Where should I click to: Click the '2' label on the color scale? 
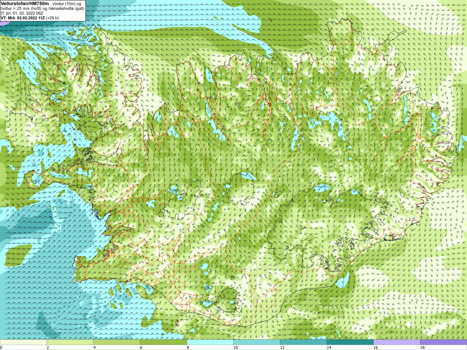click(x=48, y=347)
